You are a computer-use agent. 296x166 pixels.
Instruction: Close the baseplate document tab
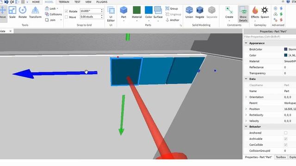[x=10, y=31]
